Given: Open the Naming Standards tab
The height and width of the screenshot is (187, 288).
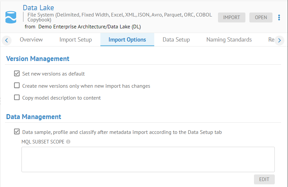Looking at the screenshot, I should click(x=229, y=40).
